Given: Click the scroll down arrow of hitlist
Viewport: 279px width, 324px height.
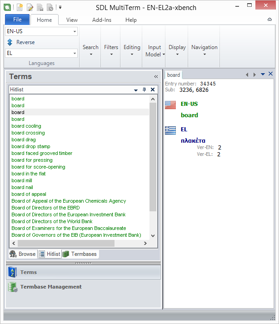Looking at the screenshot, I should coord(153,235).
